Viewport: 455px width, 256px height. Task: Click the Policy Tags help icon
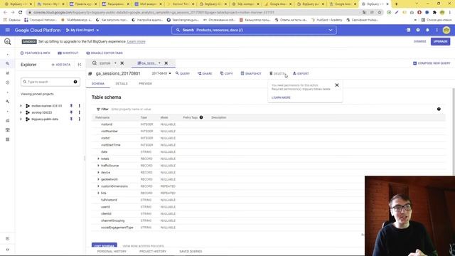coord(201,117)
